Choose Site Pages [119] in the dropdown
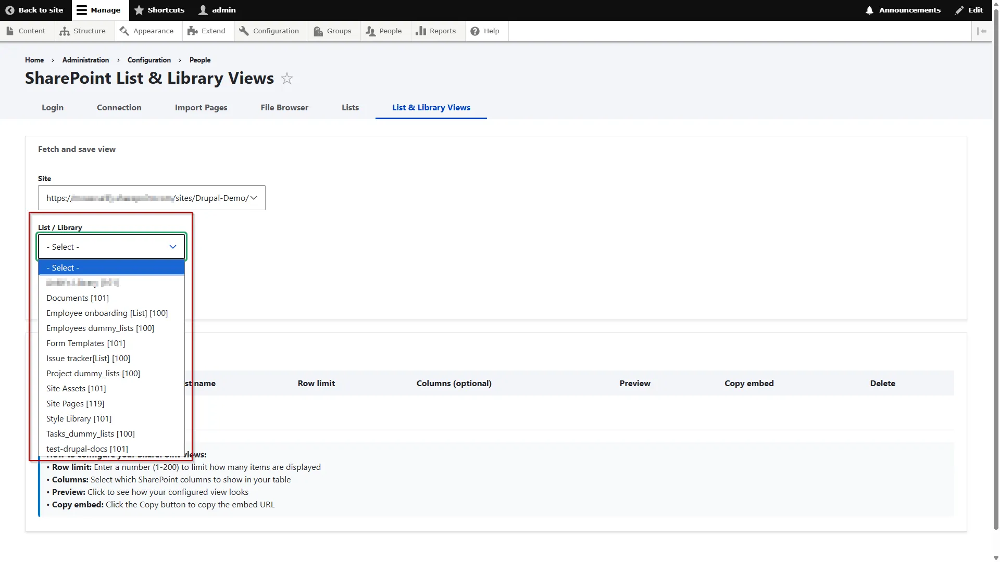The height and width of the screenshot is (562, 1000). (75, 403)
